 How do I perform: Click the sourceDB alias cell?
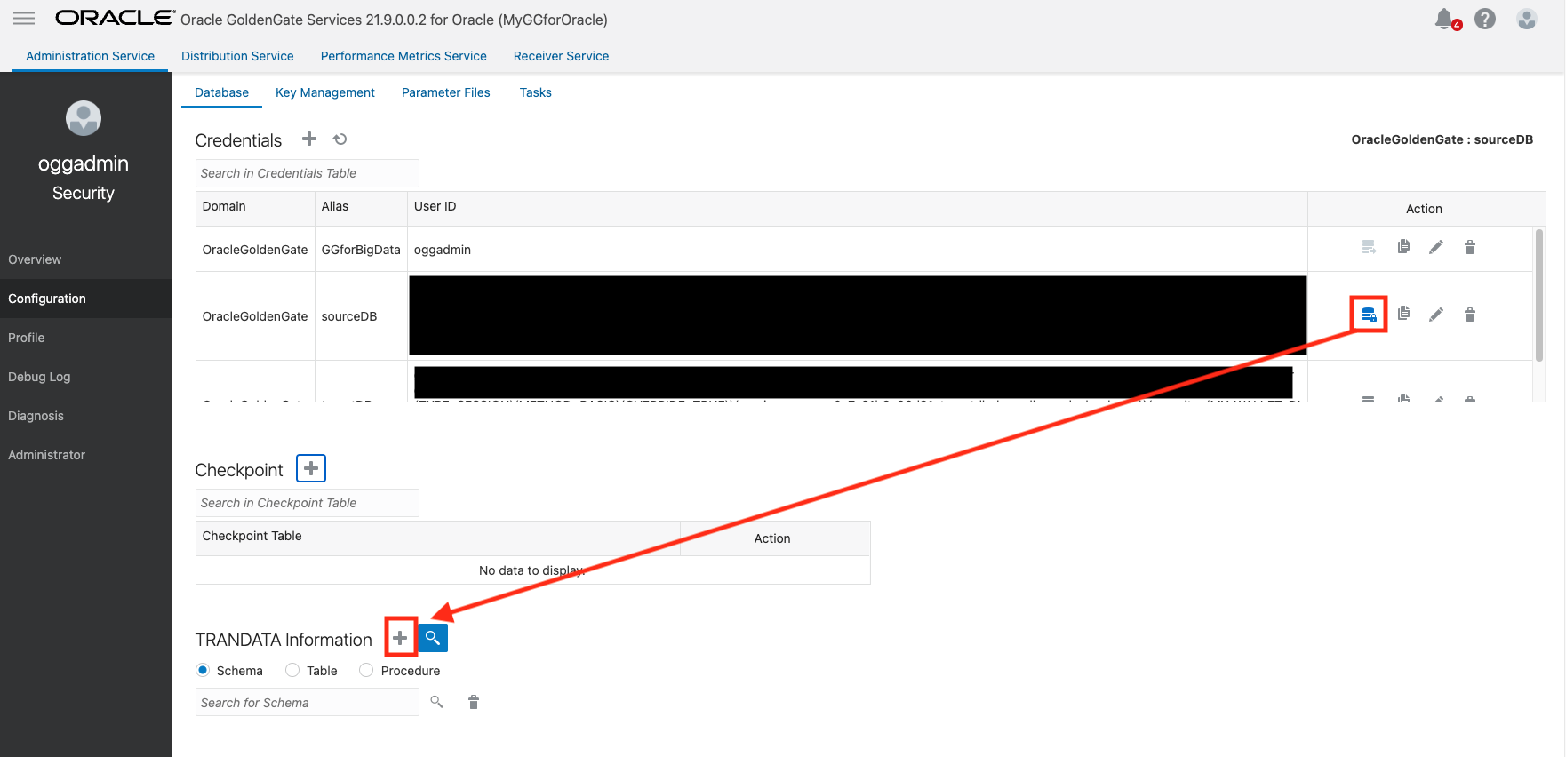[361, 316]
